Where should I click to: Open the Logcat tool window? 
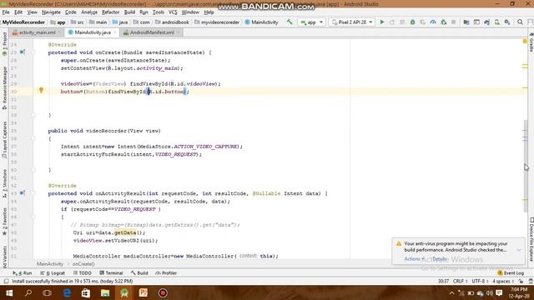click(x=53, y=272)
